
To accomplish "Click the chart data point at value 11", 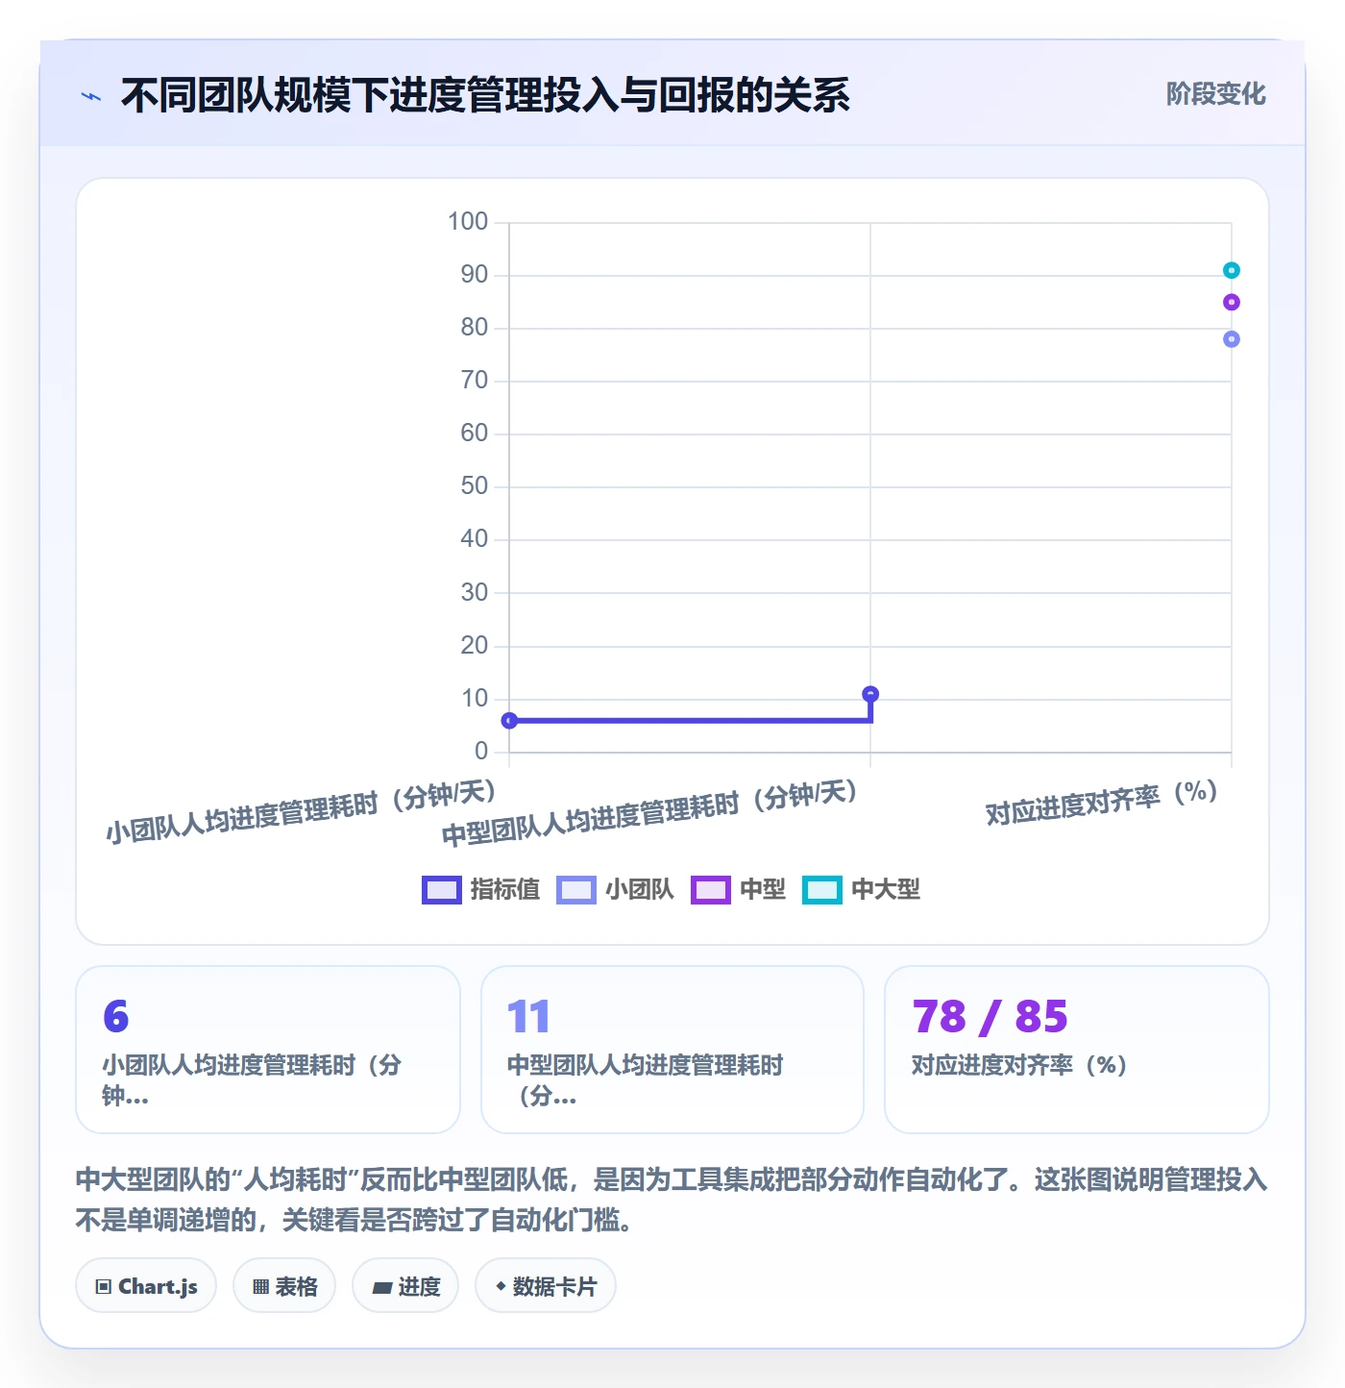I will click(870, 694).
